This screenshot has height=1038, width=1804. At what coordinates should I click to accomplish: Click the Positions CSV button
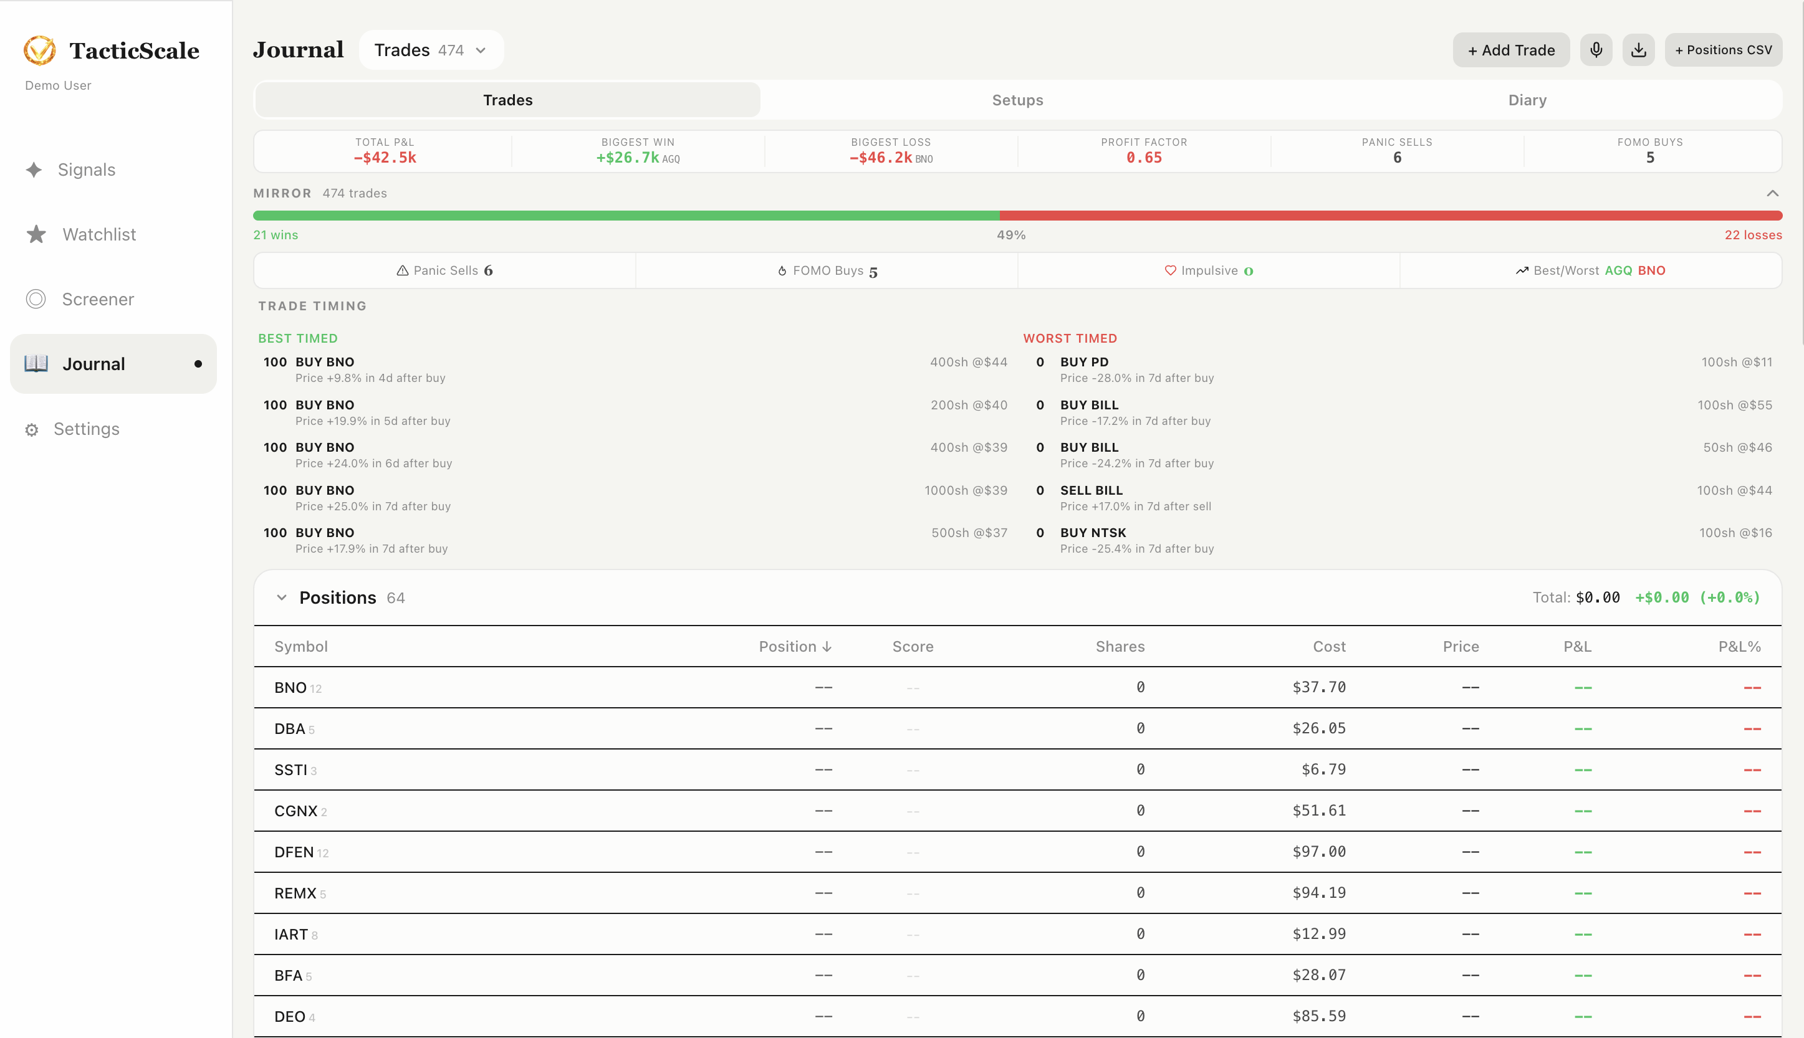(1723, 50)
